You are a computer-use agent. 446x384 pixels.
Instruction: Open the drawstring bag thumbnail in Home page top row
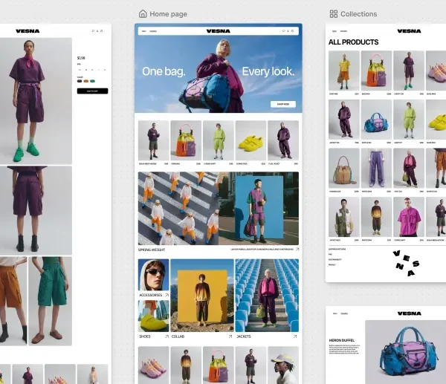(x=186, y=140)
